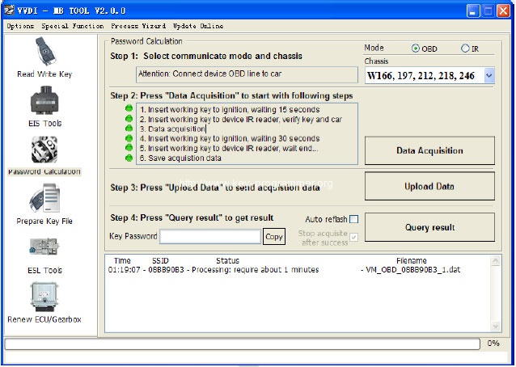Open the Read Write Key icon
The height and width of the screenshot is (367, 516).
pos(44,53)
